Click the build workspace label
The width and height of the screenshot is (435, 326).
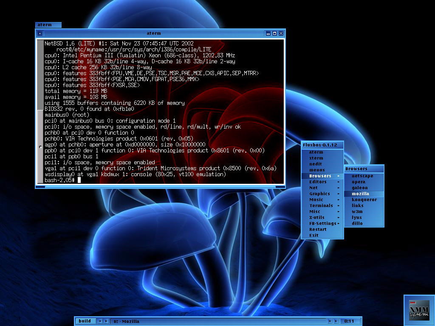[x=85, y=321]
